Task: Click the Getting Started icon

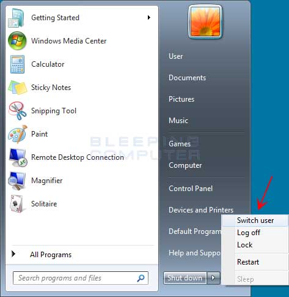Action: (16, 18)
